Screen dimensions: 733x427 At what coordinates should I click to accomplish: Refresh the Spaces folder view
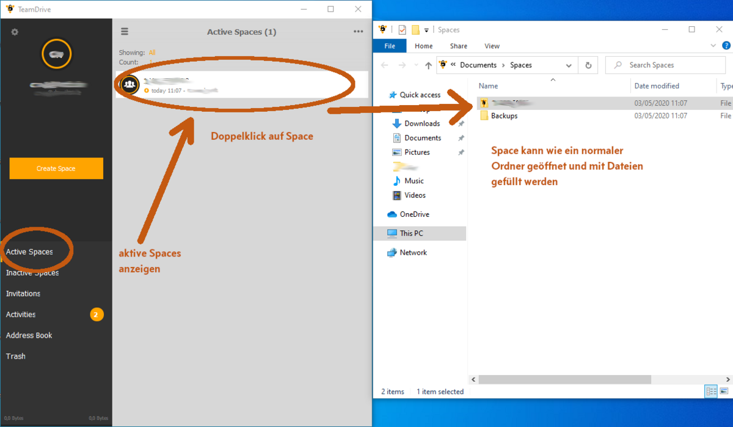pyautogui.click(x=588, y=65)
